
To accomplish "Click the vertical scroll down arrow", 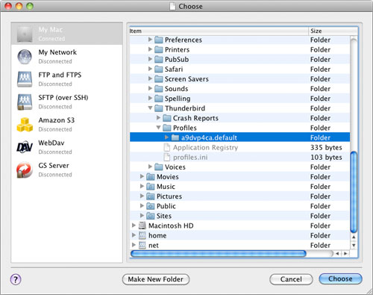I will [354, 245].
